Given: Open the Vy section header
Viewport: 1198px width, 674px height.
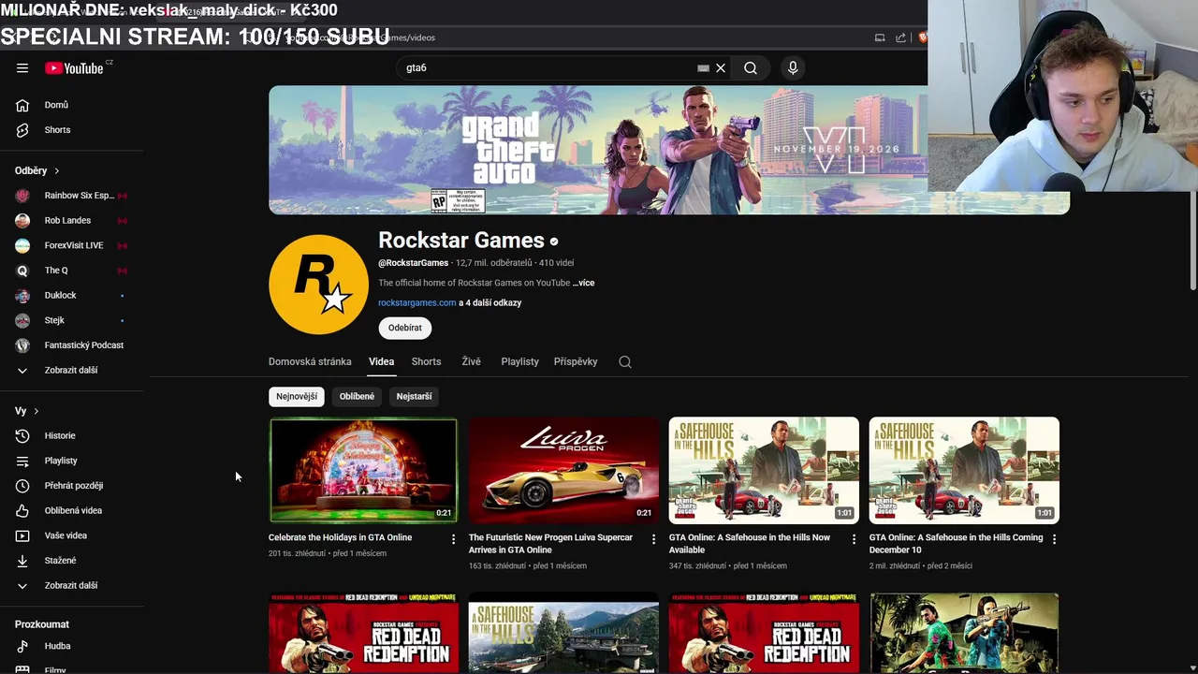Looking at the screenshot, I should coord(27,411).
